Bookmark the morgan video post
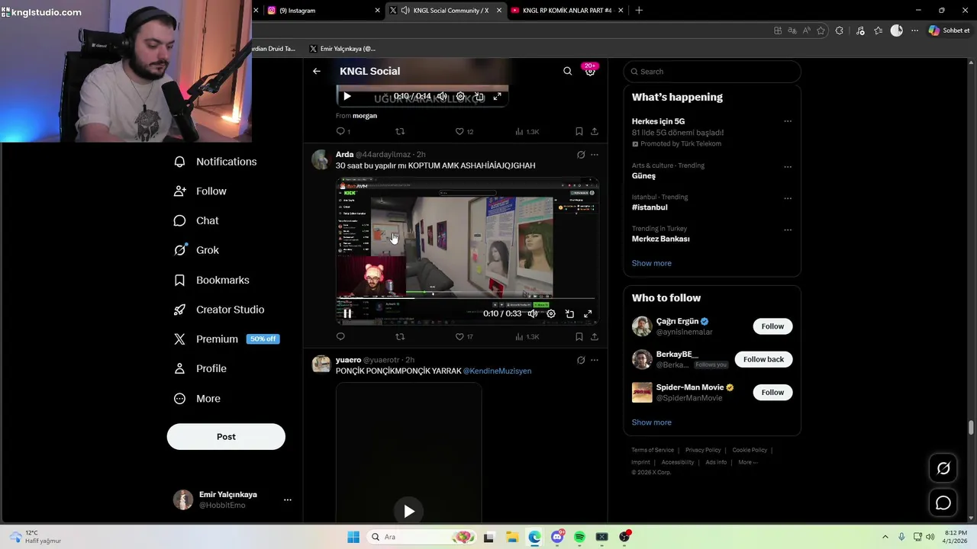 pos(579,131)
